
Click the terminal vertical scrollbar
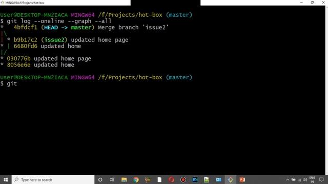(x=327, y=90)
